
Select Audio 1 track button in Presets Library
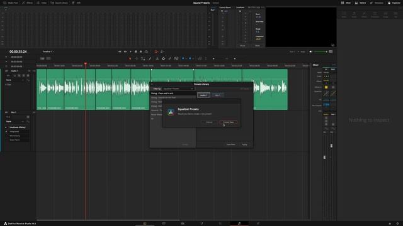click(203, 95)
